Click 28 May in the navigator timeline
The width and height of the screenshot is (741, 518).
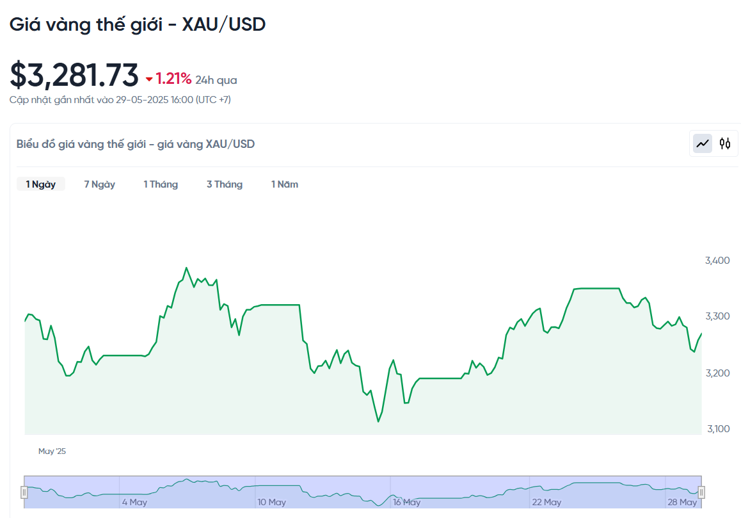click(x=682, y=502)
